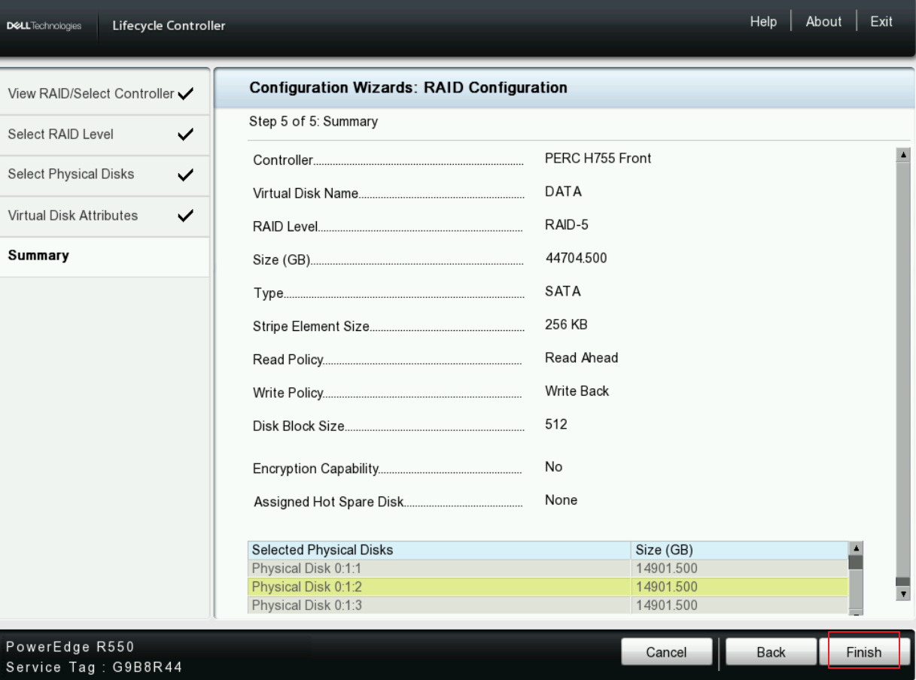Exit the Lifecycle Controller

(x=881, y=22)
